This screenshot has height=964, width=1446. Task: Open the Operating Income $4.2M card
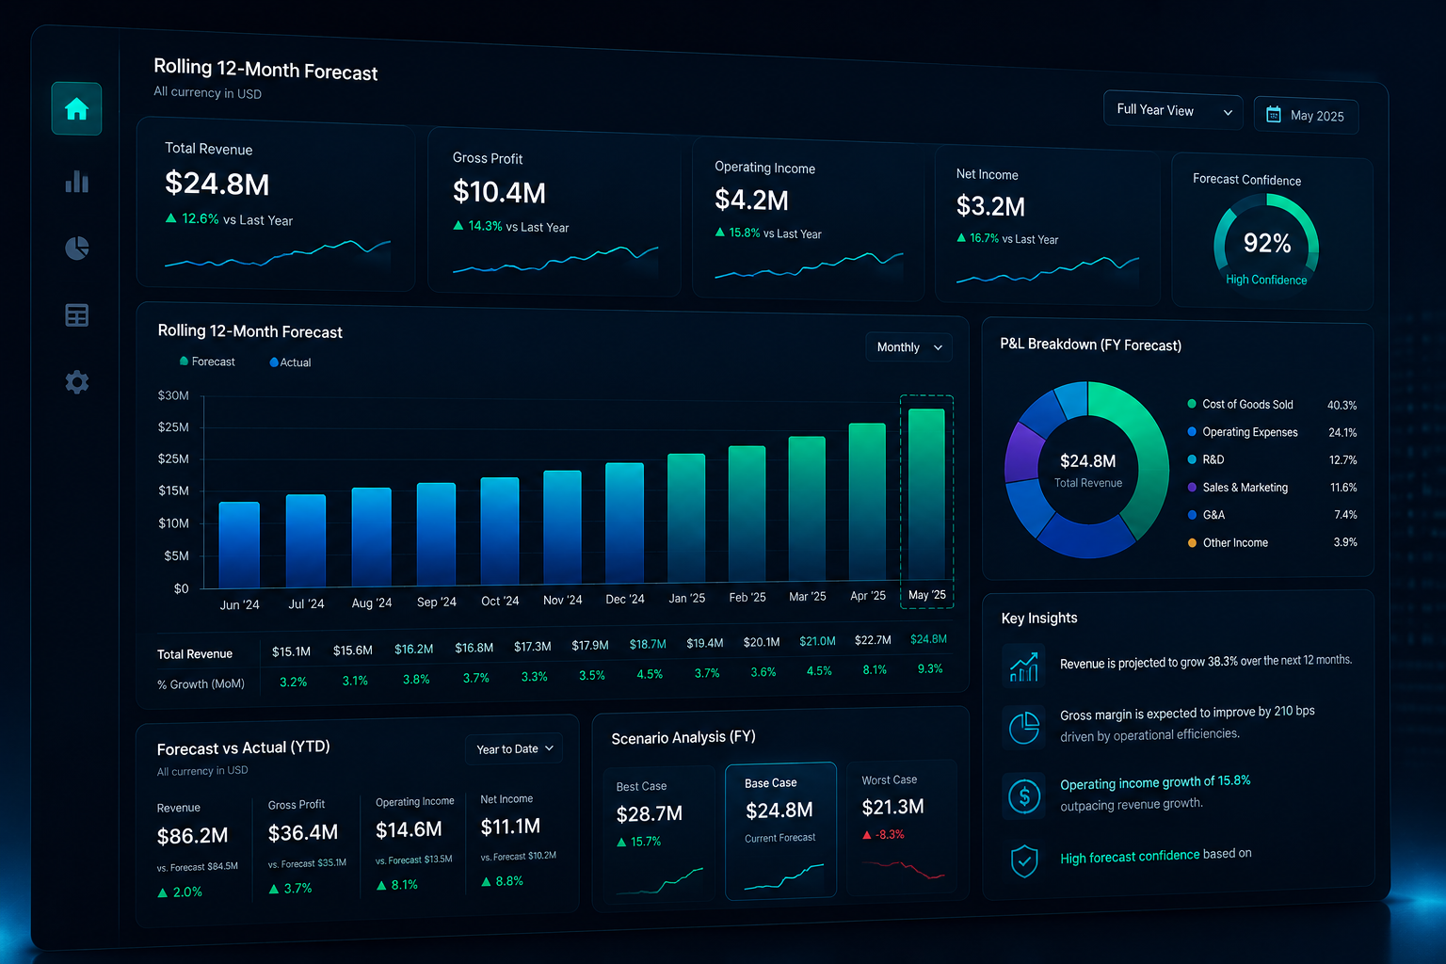[808, 218]
